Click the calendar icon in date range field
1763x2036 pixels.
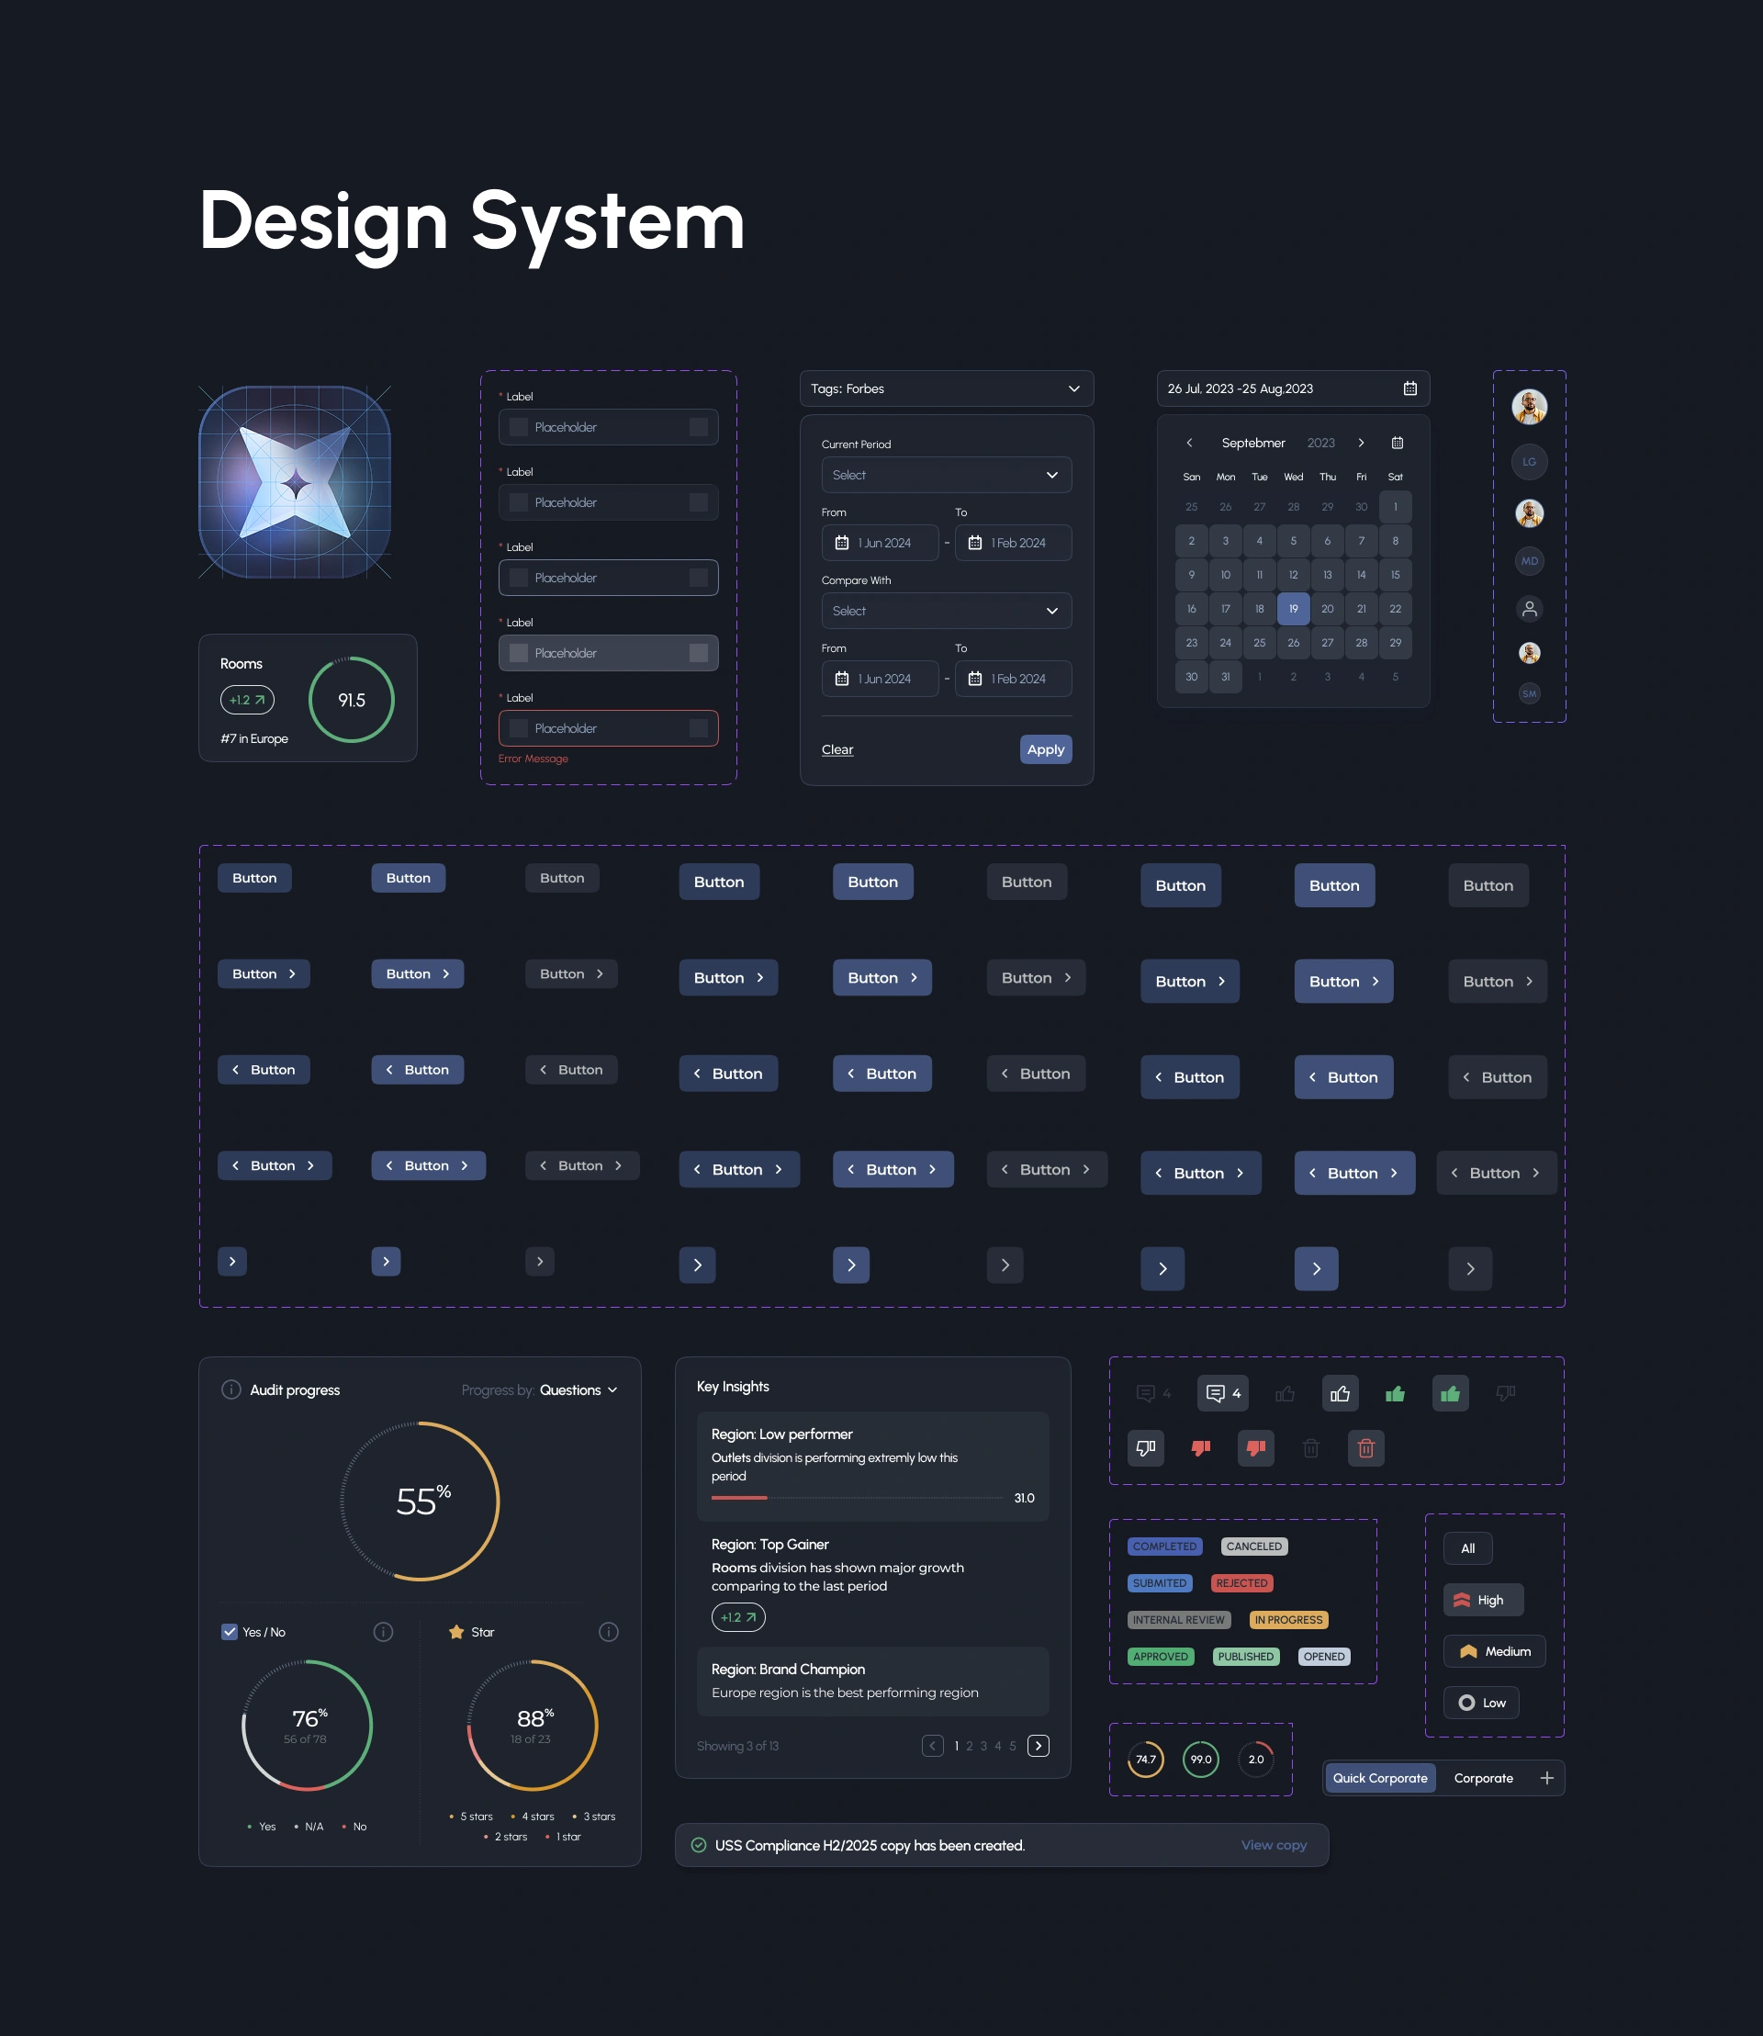pos(1409,388)
